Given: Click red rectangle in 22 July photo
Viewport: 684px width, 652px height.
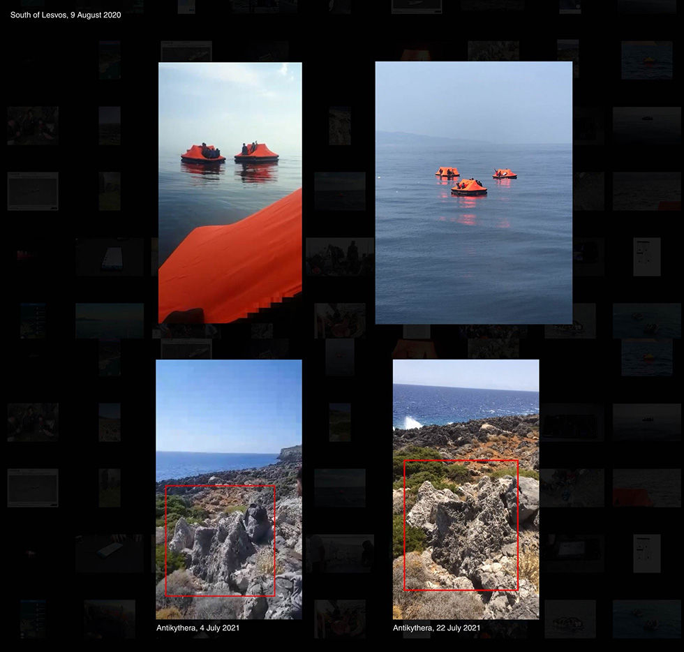Looking at the screenshot, I should coord(461,525).
